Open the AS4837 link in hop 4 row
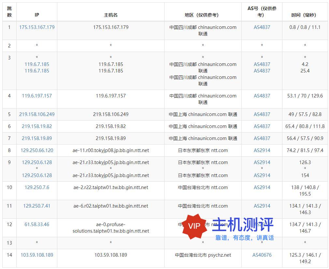The height and width of the screenshot is (269, 329). pos(262,96)
